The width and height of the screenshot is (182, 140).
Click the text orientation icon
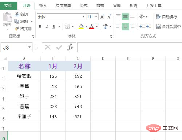click(142, 16)
